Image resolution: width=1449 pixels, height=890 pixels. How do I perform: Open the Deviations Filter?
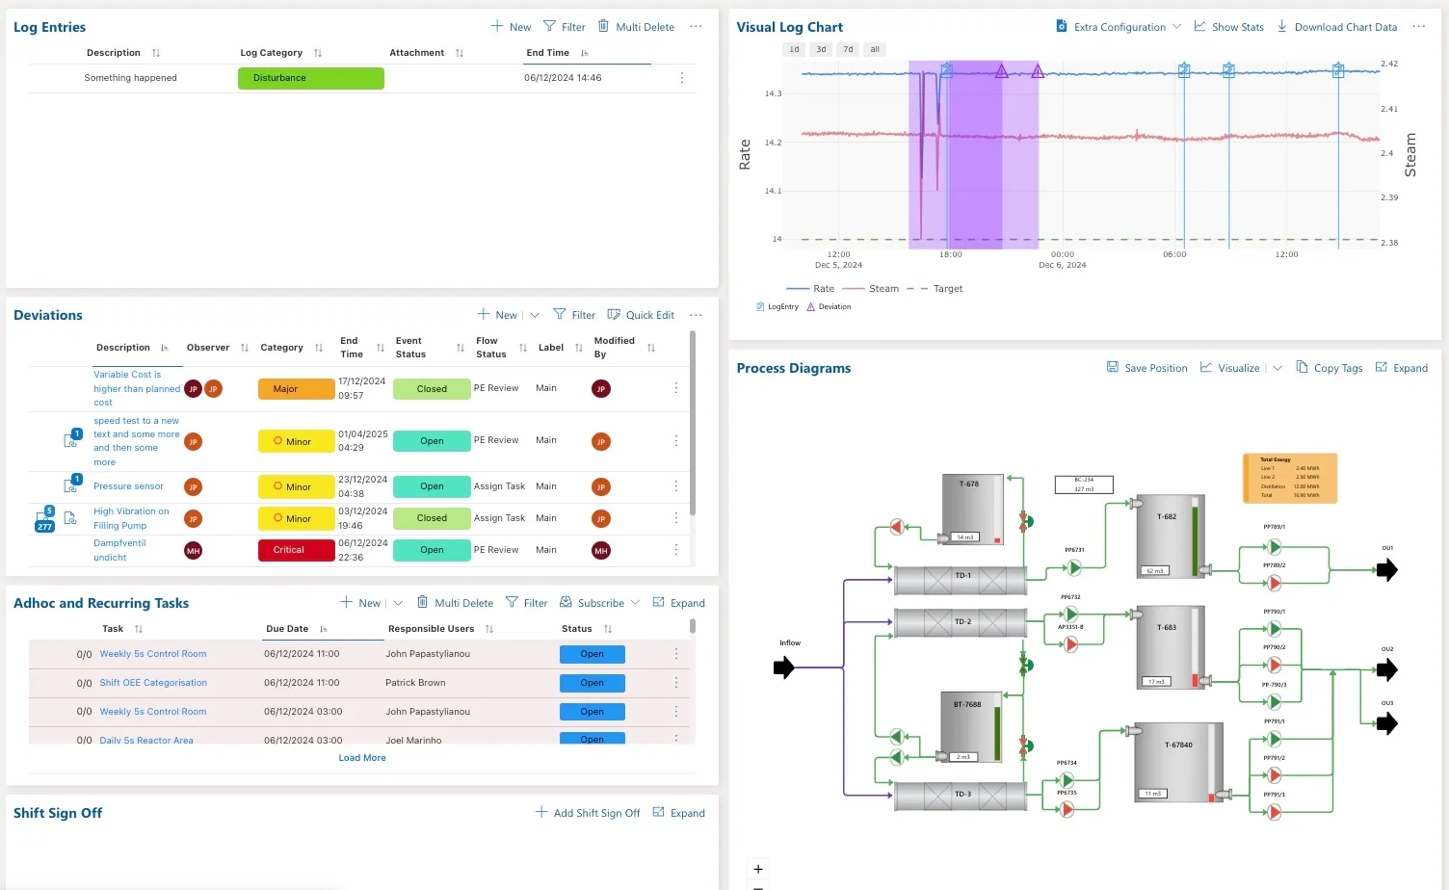(x=574, y=315)
